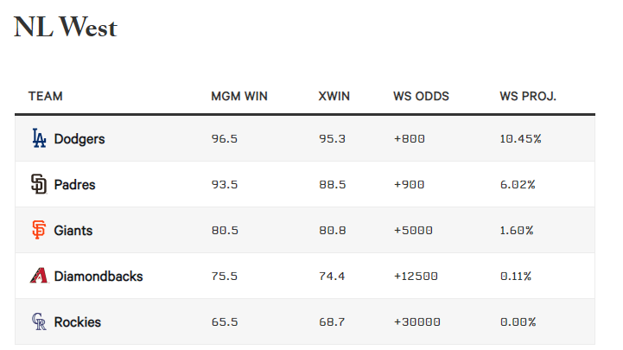The height and width of the screenshot is (350, 623).
Task: Click the Rockies +30000 WS odds value
Action: (x=416, y=322)
